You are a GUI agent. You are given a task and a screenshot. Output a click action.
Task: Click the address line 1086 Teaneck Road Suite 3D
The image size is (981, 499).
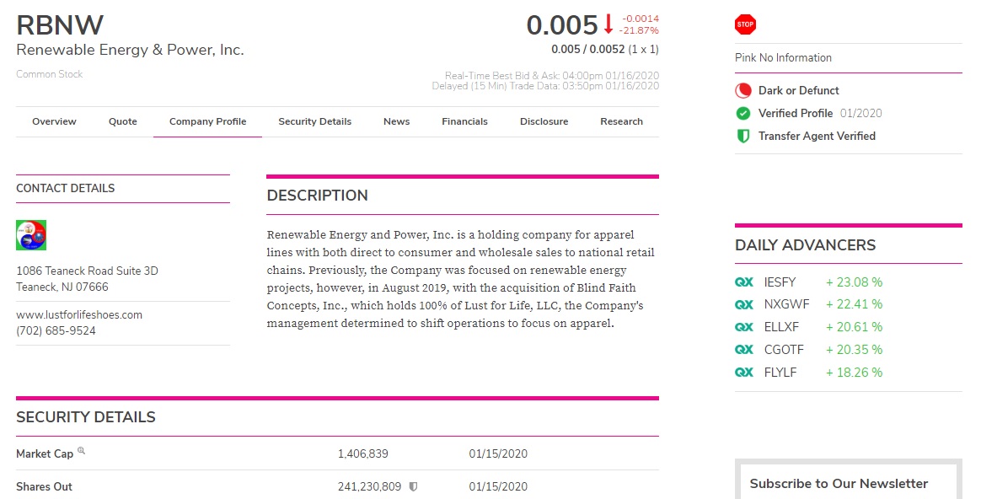point(87,271)
